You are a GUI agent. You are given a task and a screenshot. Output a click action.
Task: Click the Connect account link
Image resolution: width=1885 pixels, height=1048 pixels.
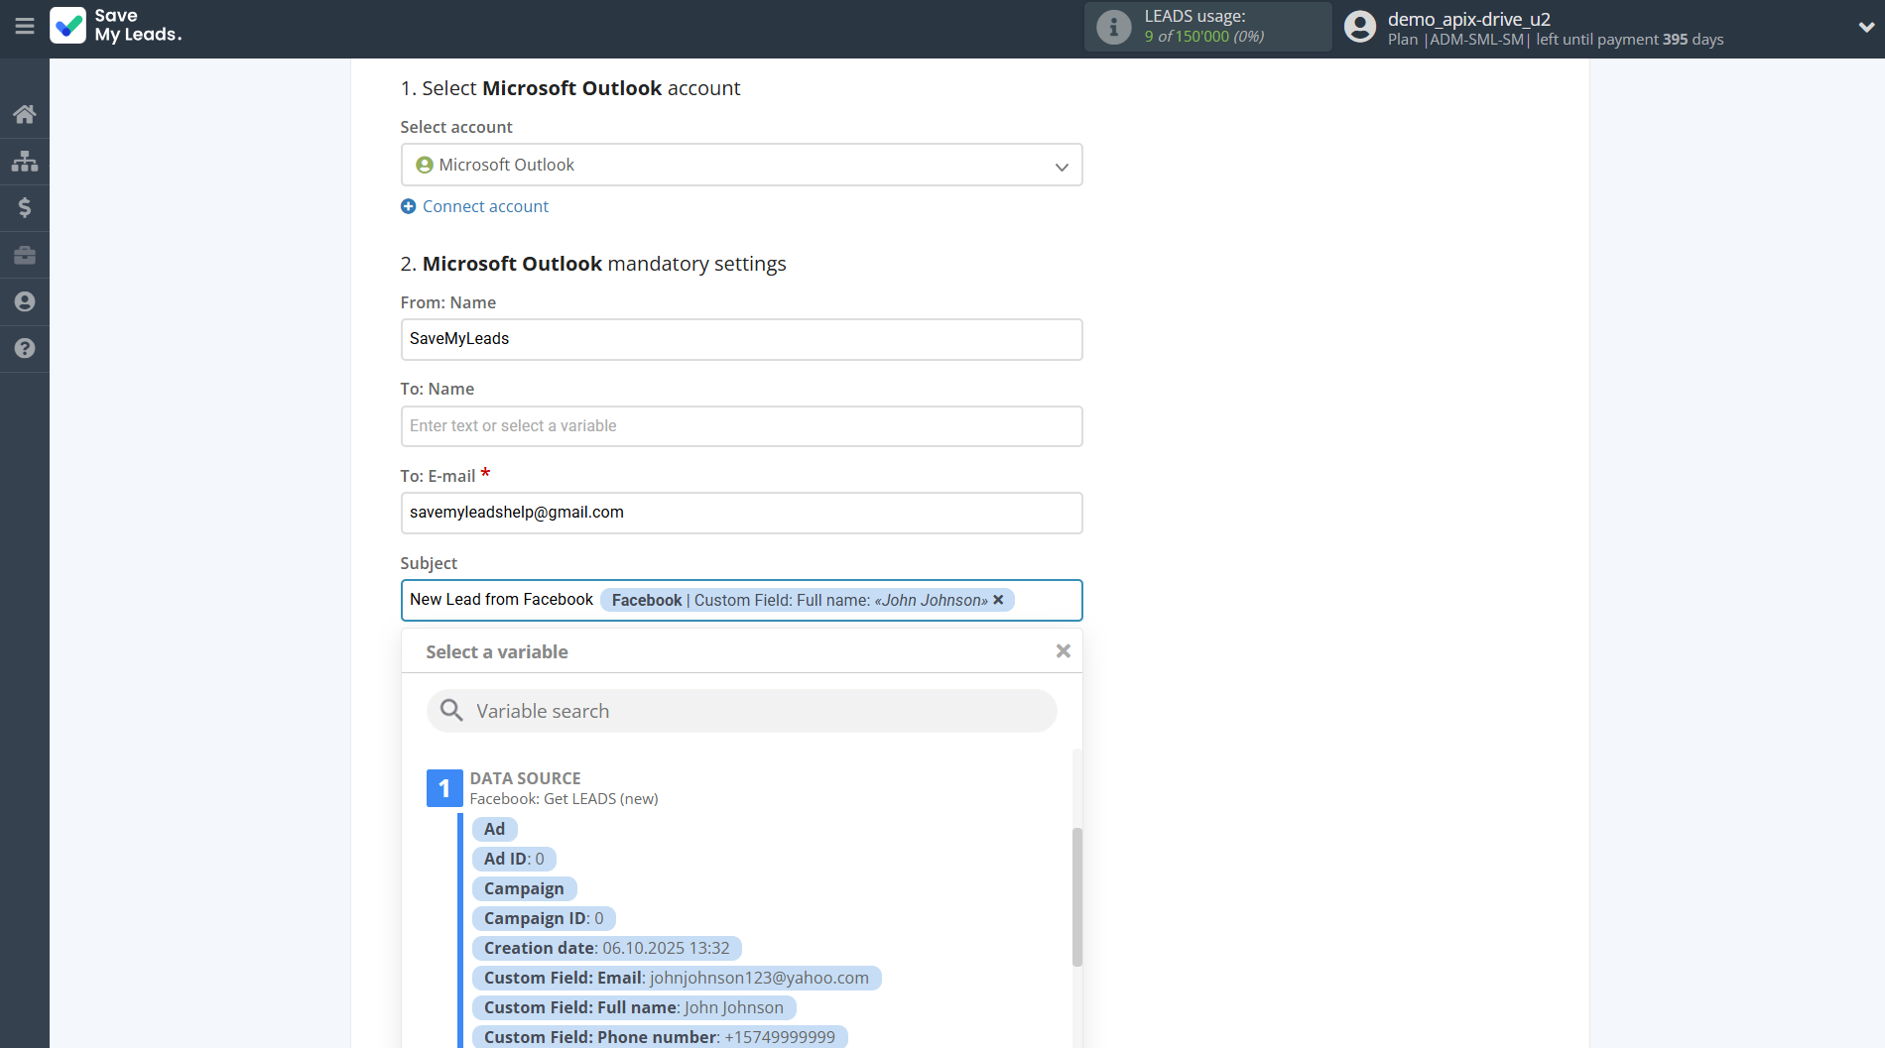[x=474, y=206]
